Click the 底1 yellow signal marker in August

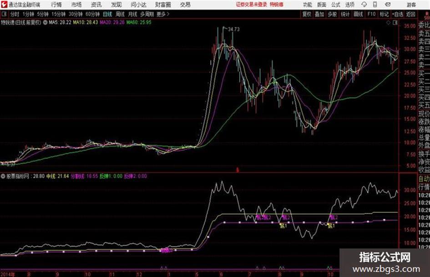click(x=283, y=226)
